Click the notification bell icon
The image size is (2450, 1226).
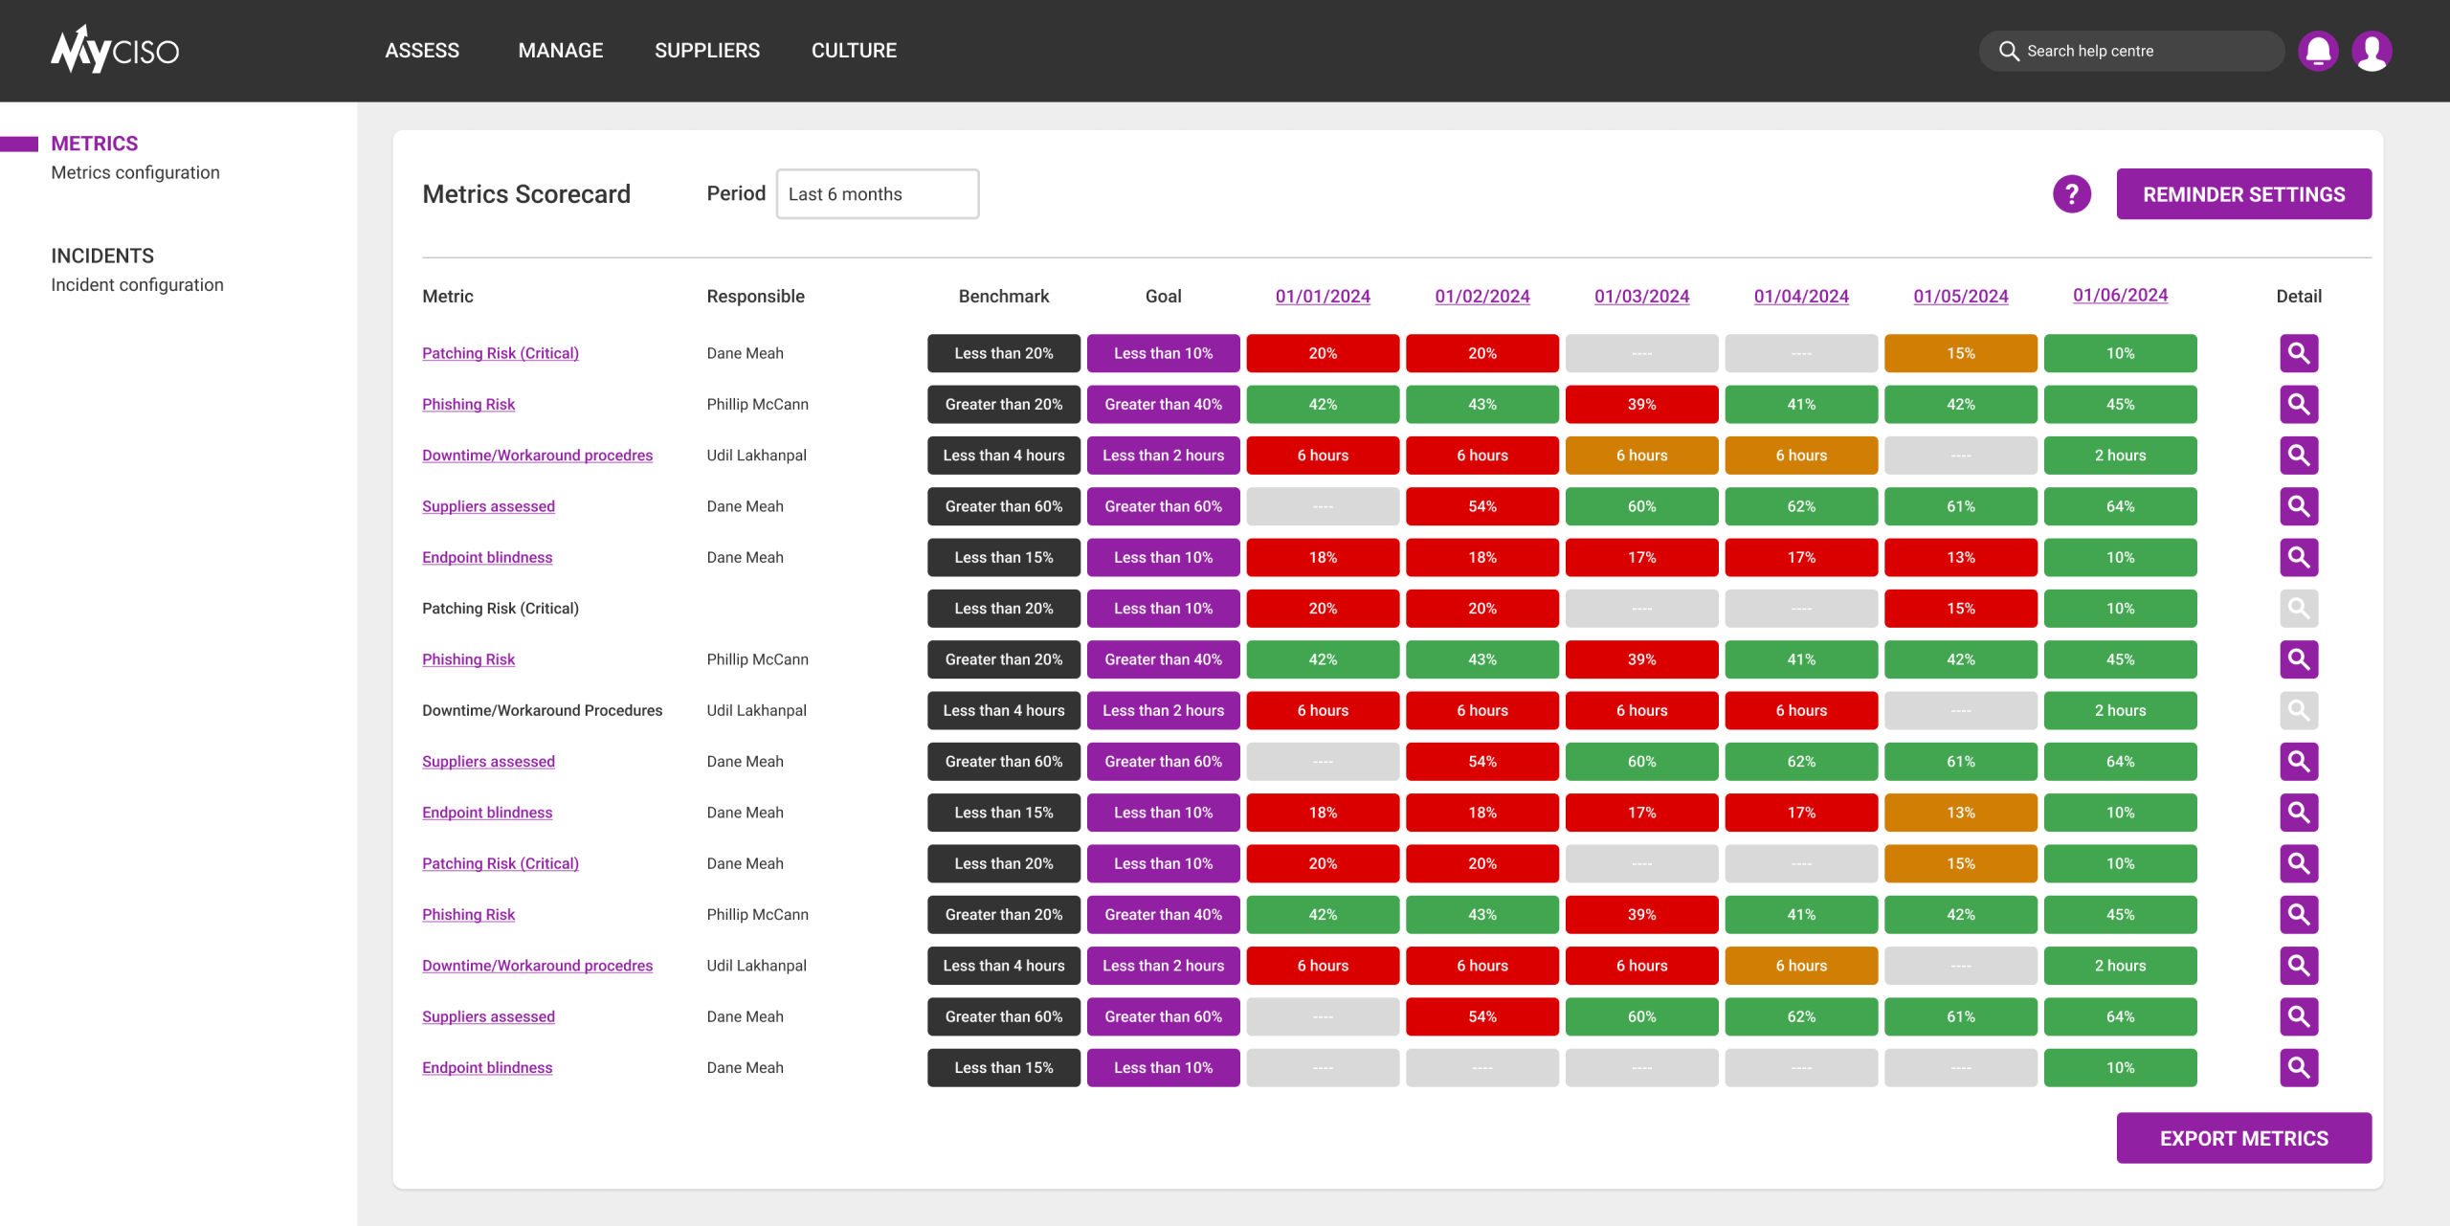click(x=2317, y=51)
